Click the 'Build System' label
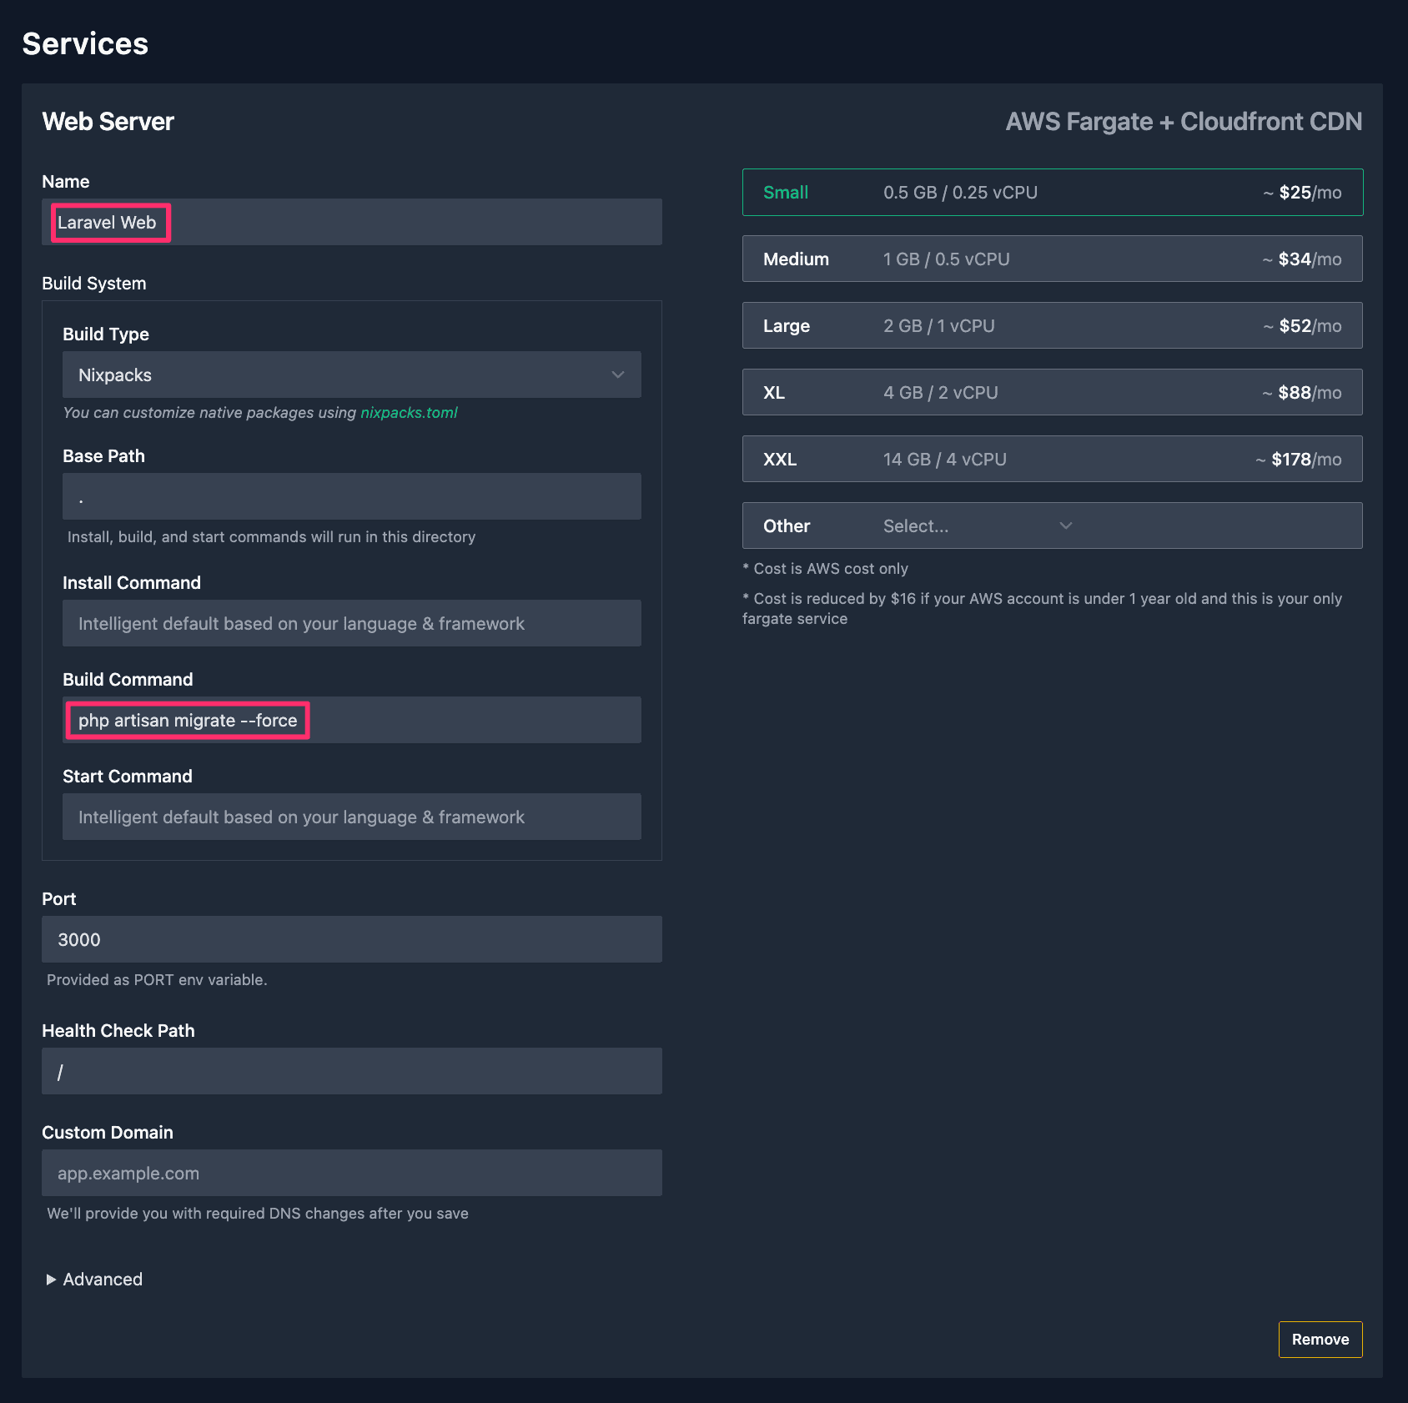 (94, 284)
